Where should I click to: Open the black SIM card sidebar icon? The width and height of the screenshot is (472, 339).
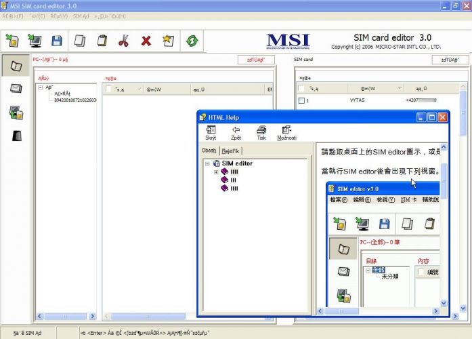pos(17,136)
